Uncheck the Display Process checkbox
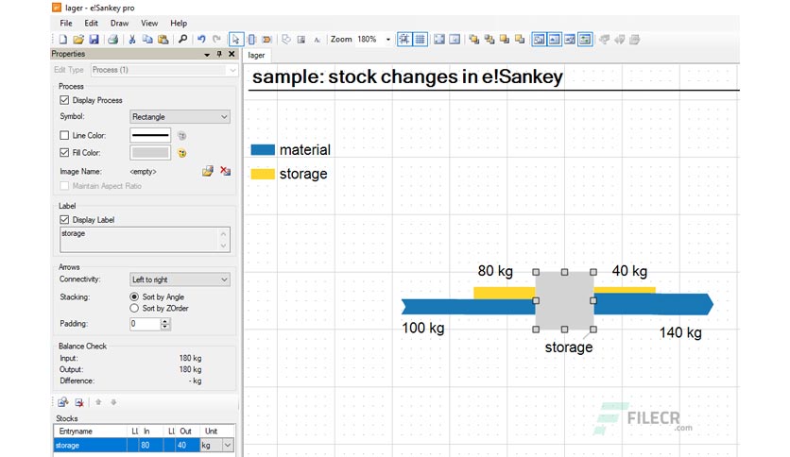Image resolution: width=790 pixels, height=457 pixels. 64,100
